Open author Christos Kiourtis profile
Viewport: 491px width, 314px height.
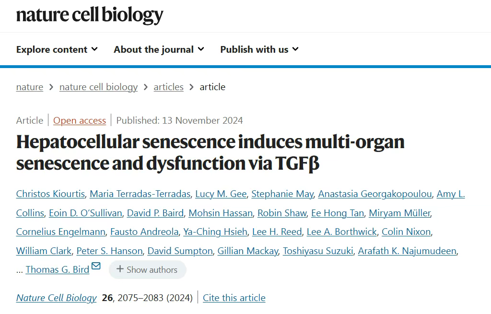[x=50, y=194]
